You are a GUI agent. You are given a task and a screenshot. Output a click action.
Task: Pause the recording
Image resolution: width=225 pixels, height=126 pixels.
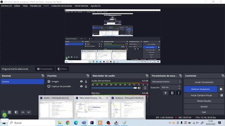tap(221, 89)
